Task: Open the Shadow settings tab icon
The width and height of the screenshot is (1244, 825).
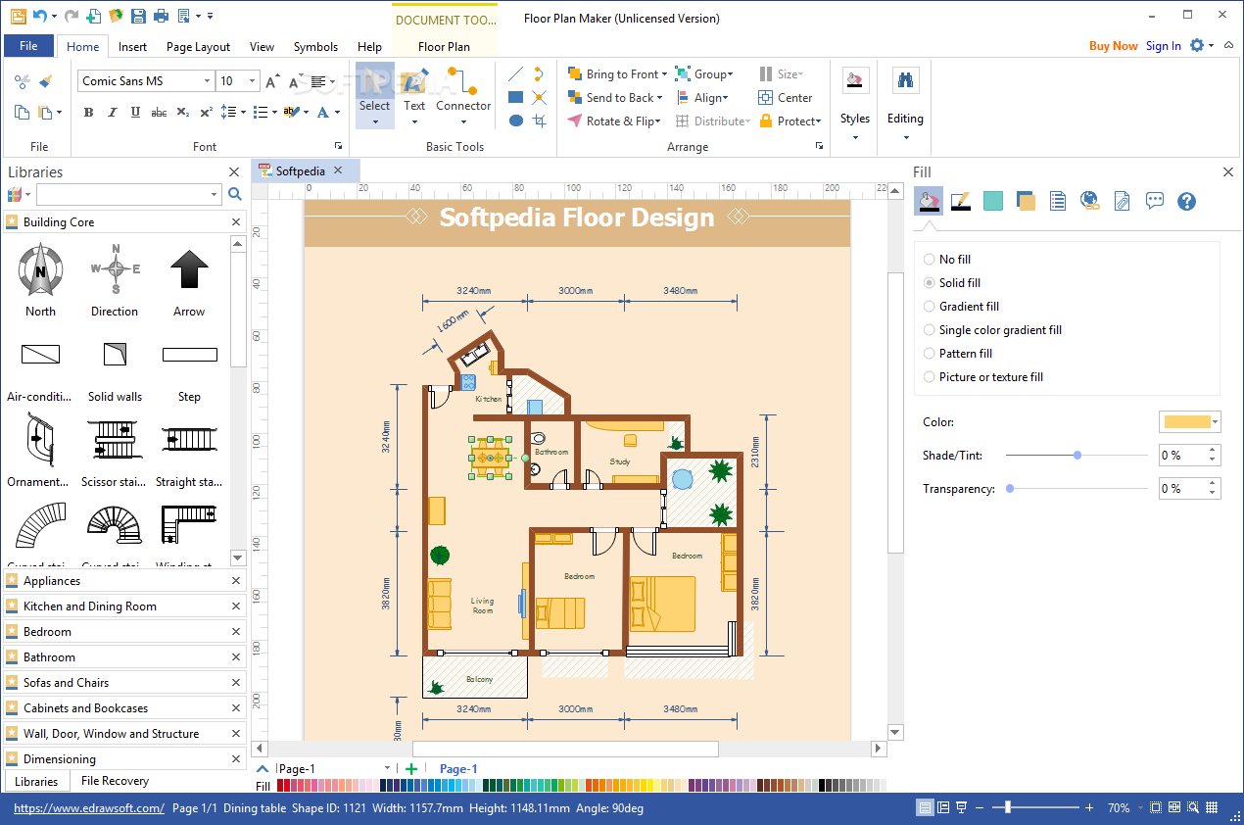Action: tap(993, 201)
